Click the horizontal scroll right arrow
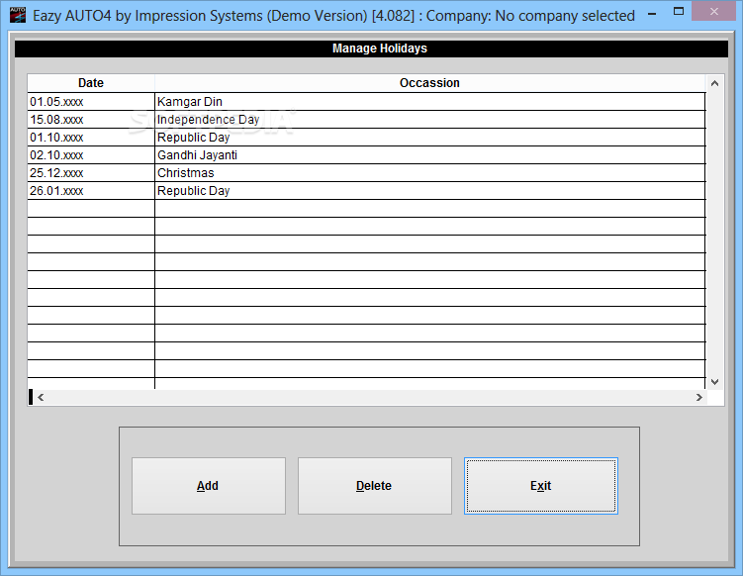743x576 pixels. 698,397
